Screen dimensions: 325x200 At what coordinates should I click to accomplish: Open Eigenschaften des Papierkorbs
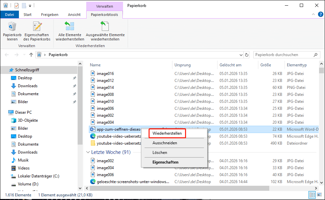coord(37,27)
